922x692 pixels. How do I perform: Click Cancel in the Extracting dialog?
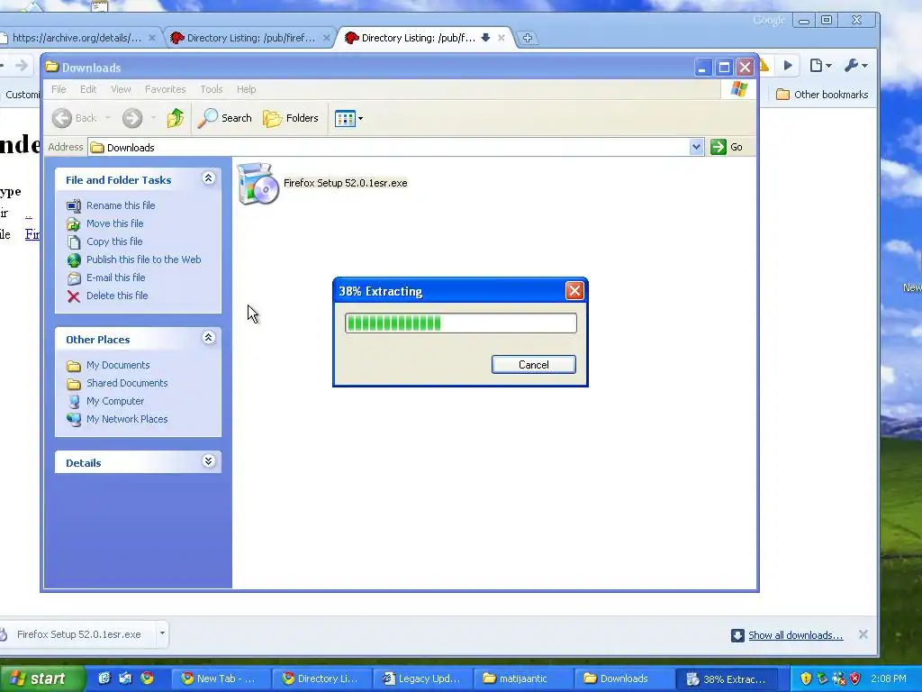(533, 365)
